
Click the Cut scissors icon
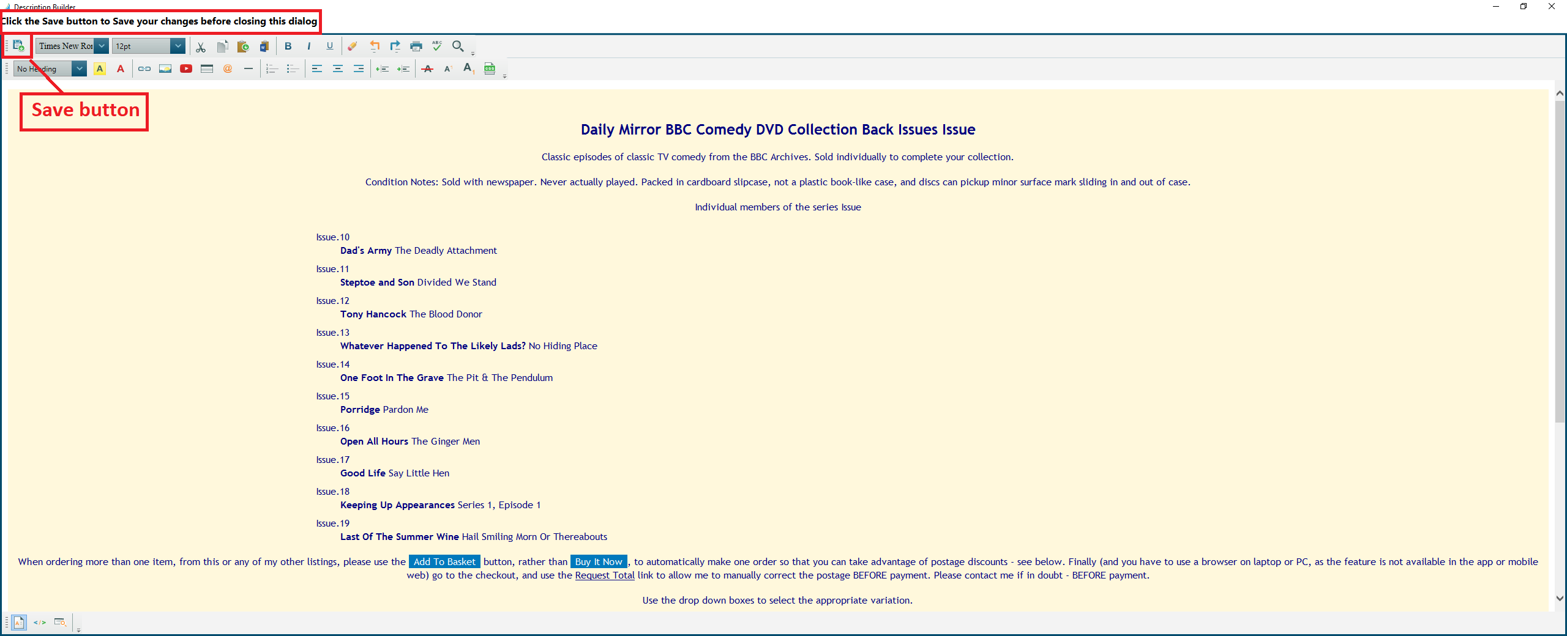click(x=201, y=46)
